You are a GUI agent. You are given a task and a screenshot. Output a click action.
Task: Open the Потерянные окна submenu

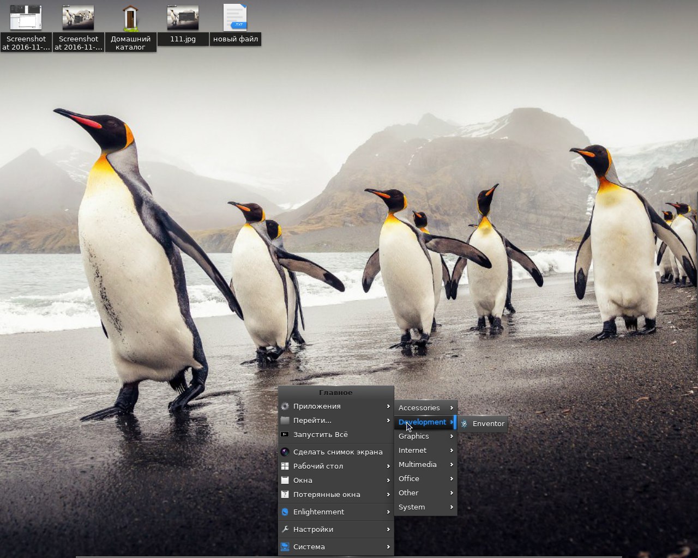[327, 494]
